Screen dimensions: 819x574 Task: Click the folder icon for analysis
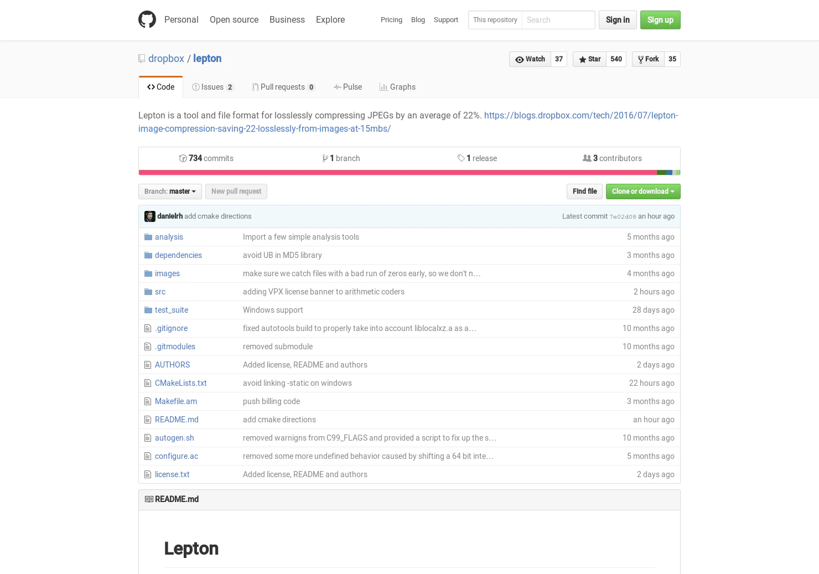click(148, 237)
